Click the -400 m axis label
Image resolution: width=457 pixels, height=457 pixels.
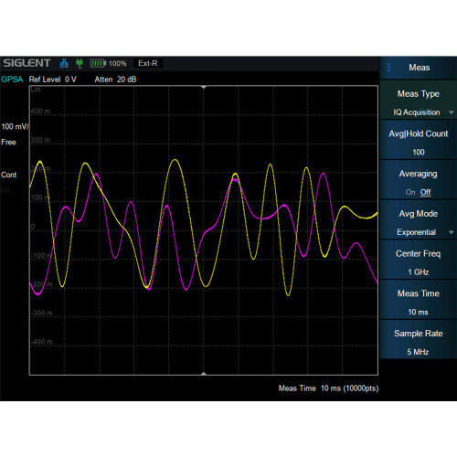(42, 342)
